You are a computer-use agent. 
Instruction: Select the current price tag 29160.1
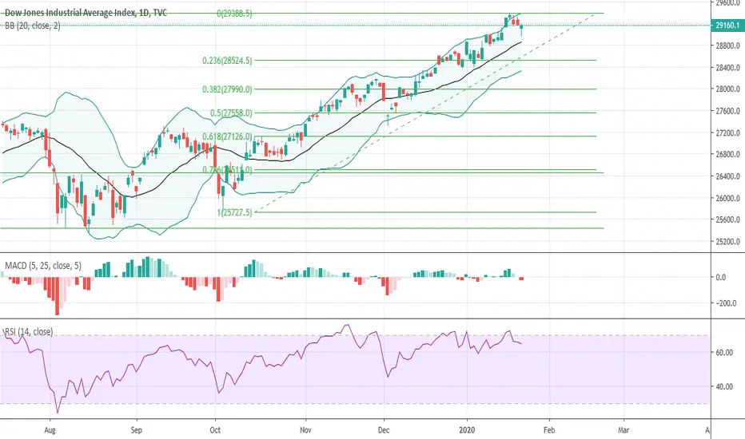pos(727,26)
